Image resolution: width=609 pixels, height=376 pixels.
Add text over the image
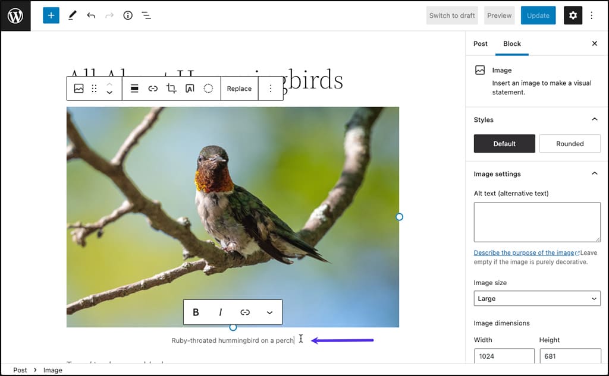pos(189,88)
